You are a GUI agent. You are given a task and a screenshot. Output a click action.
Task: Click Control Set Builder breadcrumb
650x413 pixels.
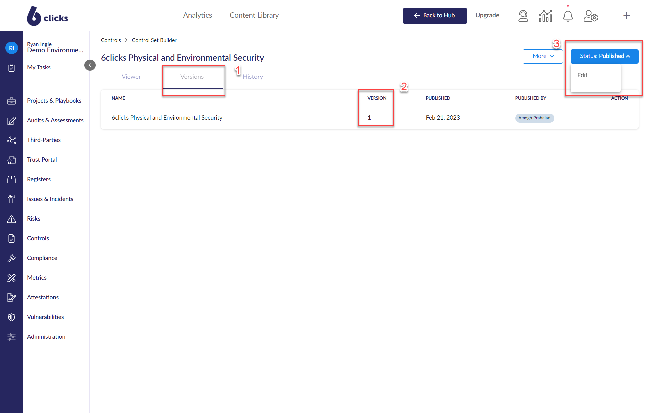(154, 40)
